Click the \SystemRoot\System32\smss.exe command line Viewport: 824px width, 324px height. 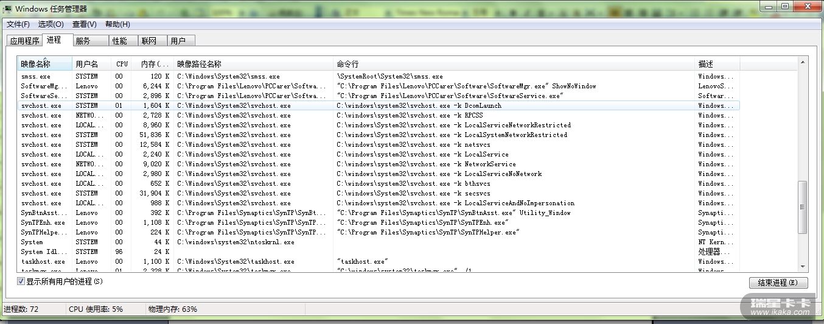coord(390,77)
